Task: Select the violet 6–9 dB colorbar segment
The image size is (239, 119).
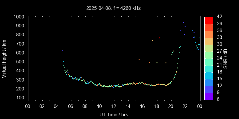Action: click(209, 96)
